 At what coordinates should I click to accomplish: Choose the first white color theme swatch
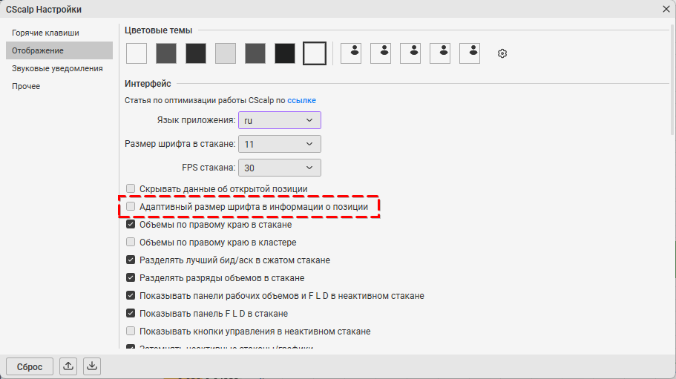[137, 53]
